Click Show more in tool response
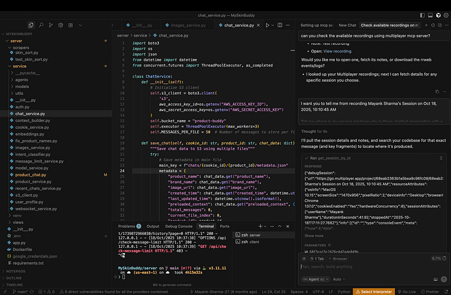The height and width of the screenshot is (295, 451). coord(314,236)
